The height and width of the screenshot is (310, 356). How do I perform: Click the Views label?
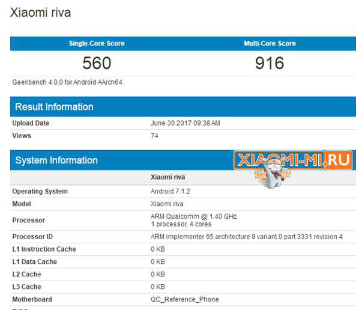pos(22,135)
